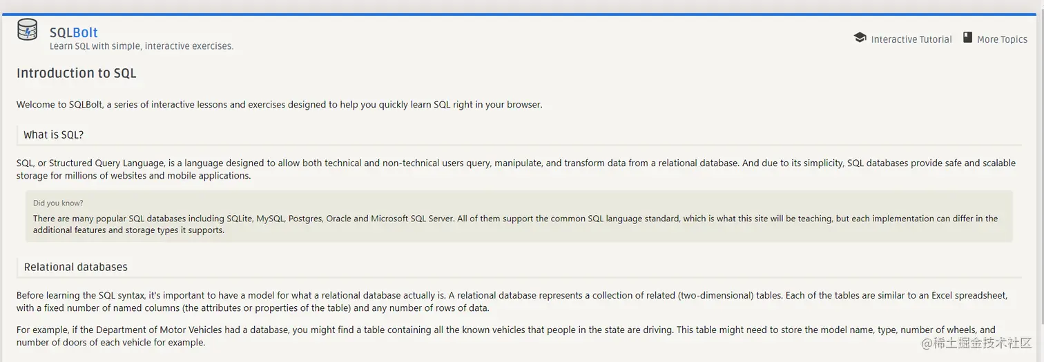
Task: Click the 'Introduction to SQL' page heading
Action: pos(77,73)
